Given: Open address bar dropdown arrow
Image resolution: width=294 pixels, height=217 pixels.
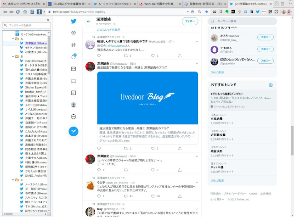Looking at the screenshot, I should [x=188, y=11].
